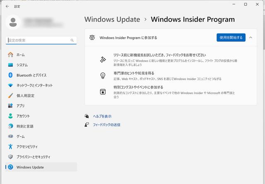
Task: Collapse the Insider Program section chevron
Action: (x=251, y=38)
